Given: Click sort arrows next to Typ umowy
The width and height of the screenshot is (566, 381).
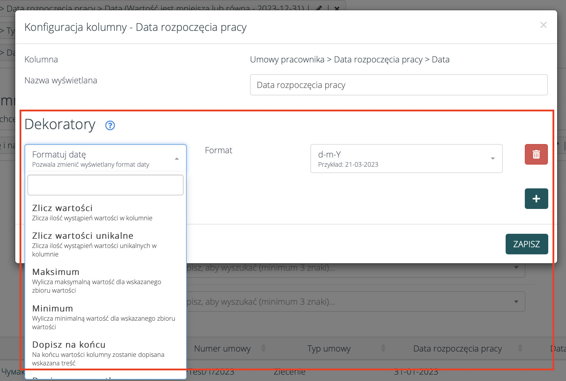Looking at the screenshot, I should (383, 348).
